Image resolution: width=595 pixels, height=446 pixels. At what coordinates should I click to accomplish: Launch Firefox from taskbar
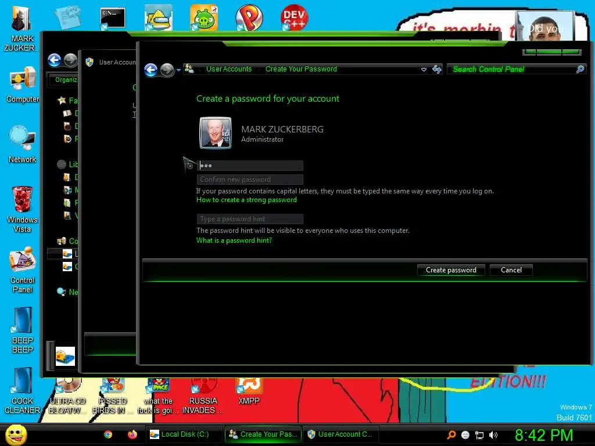[x=132, y=434]
